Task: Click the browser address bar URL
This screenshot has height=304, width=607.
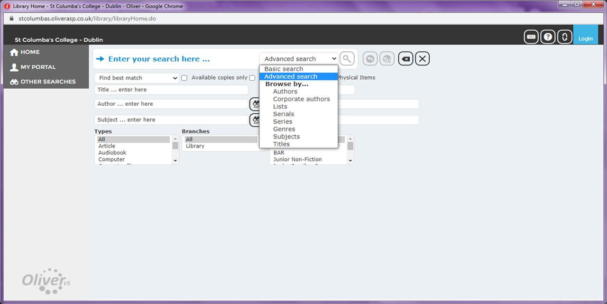Action: click(87, 18)
